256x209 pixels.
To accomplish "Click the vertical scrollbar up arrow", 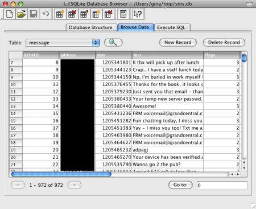I will 244,162.
